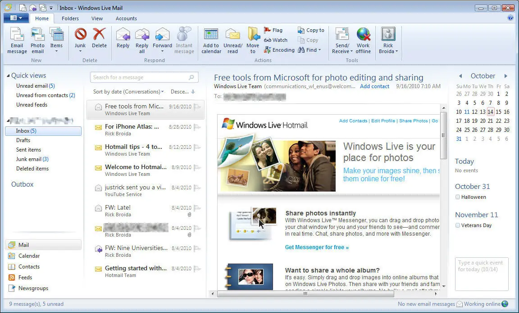
Task: Flag the justrick sent you a video message
Action: pyautogui.click(x=197, y=188)
